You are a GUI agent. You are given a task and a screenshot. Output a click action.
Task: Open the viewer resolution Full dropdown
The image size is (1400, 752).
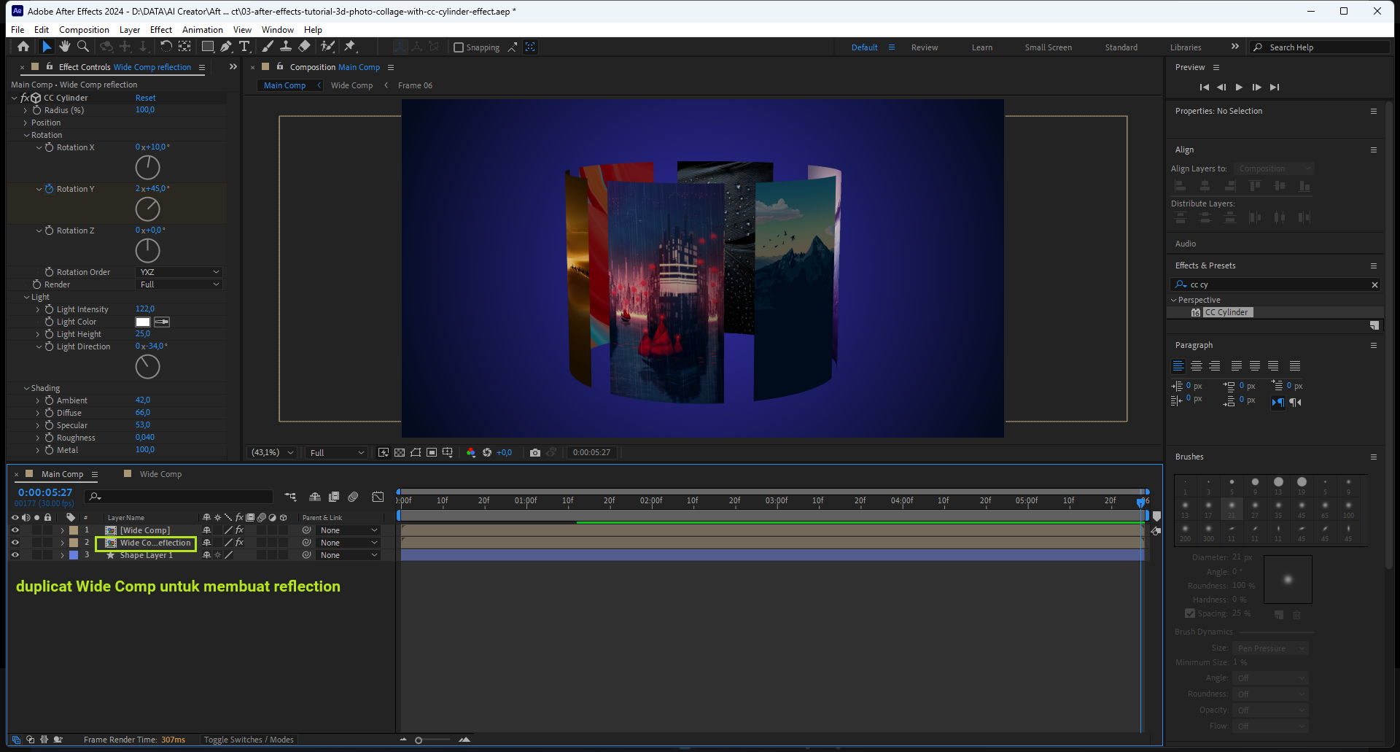click(335, 453)
